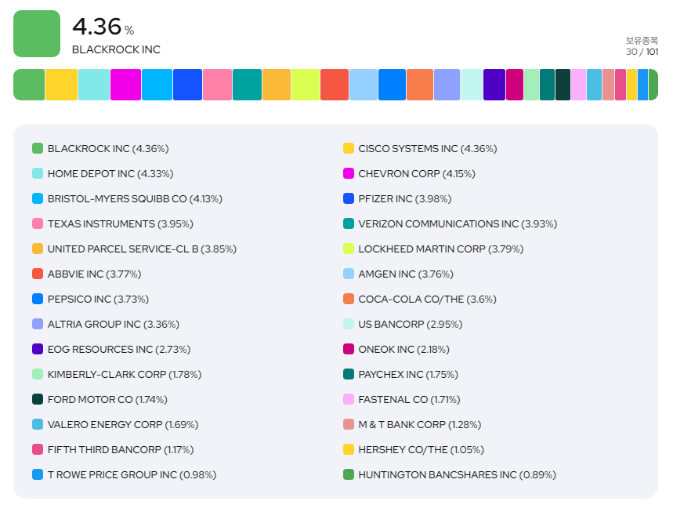Choose HERSHEY CO/THE (1.05%) legend entry
The width and height of the screenshot is (673, 512).
(x=414, y=450)
